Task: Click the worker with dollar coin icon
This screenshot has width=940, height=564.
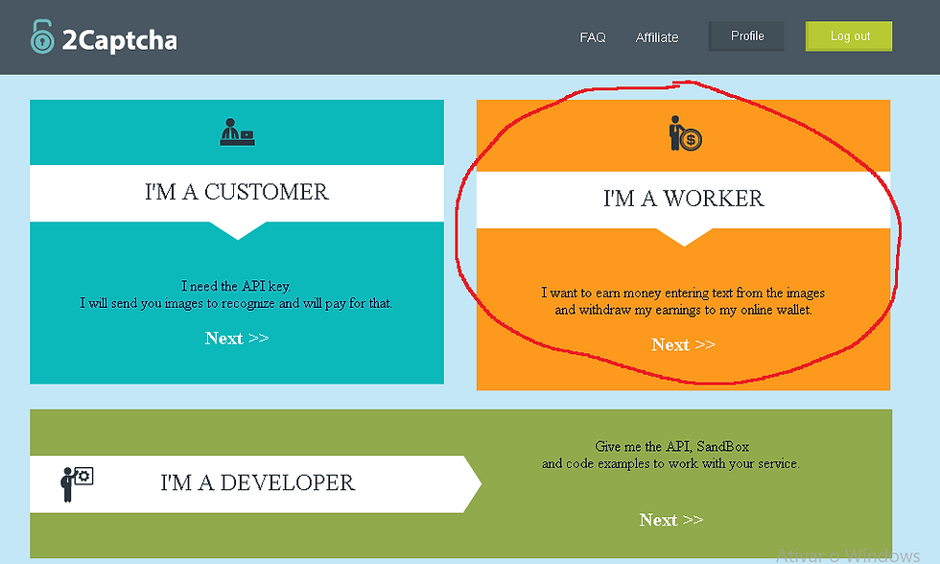Action: [x=685, y=133]
